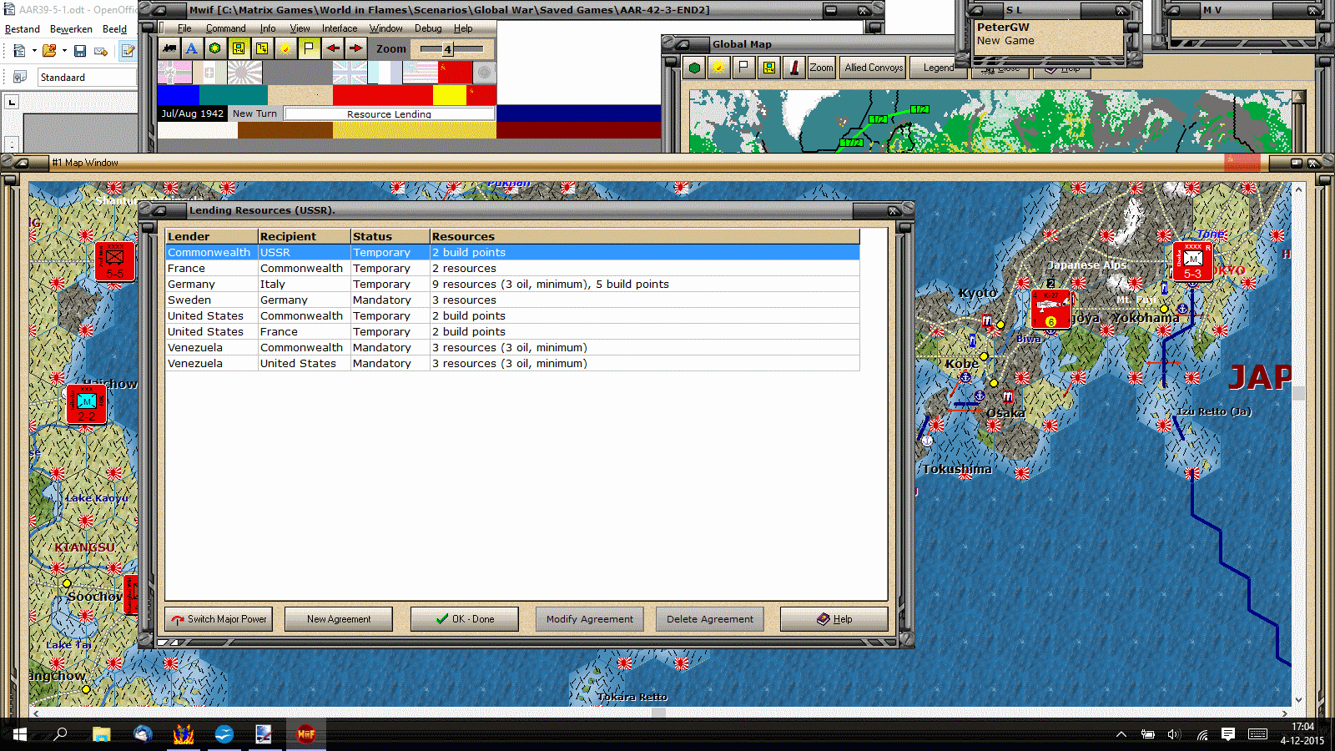
Task: Select the British Union Jack flag
Action: 350,73
